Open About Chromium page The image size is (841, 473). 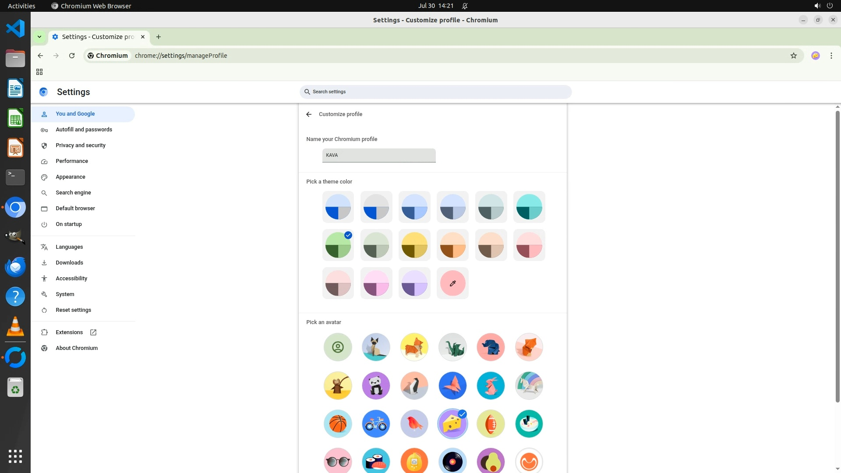coord(77,348)
